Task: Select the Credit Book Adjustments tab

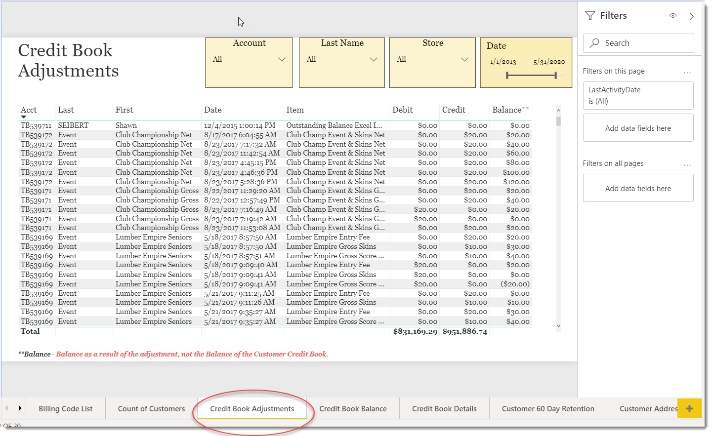Action: pyautogui.click(x=252, y=409)
